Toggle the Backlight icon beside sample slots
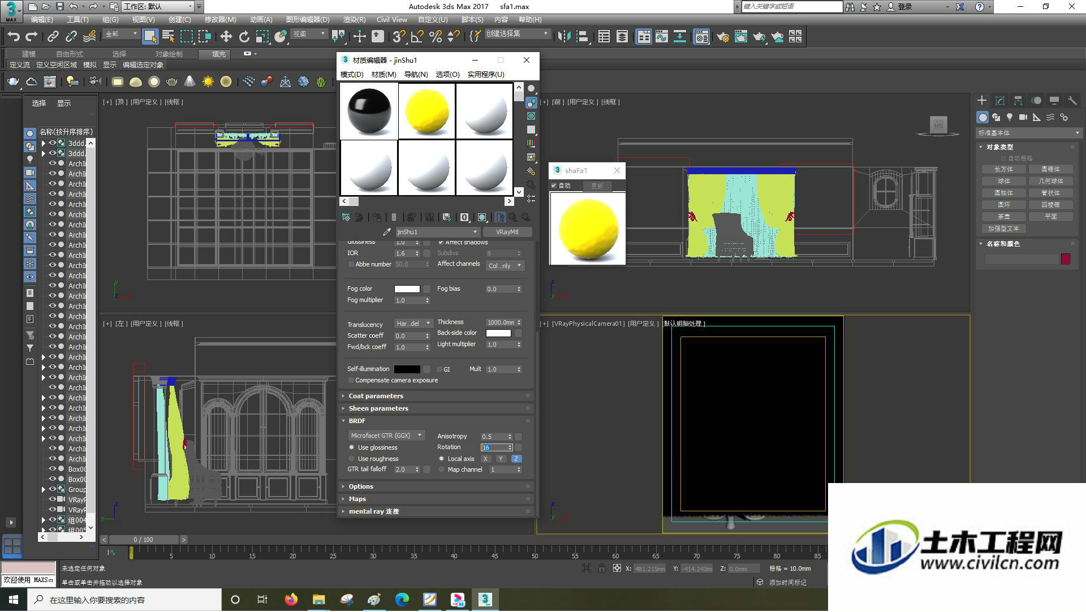Screen dimensions: 1086x612 pos(531,102)
